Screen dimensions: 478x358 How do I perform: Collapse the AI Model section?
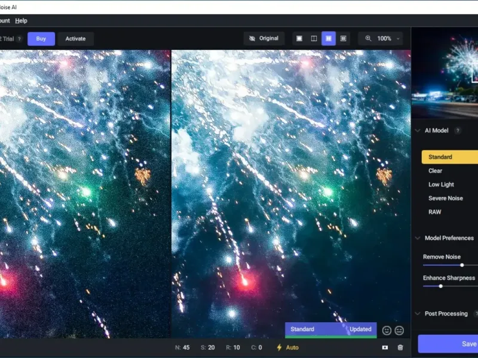(x=418, y=131)
